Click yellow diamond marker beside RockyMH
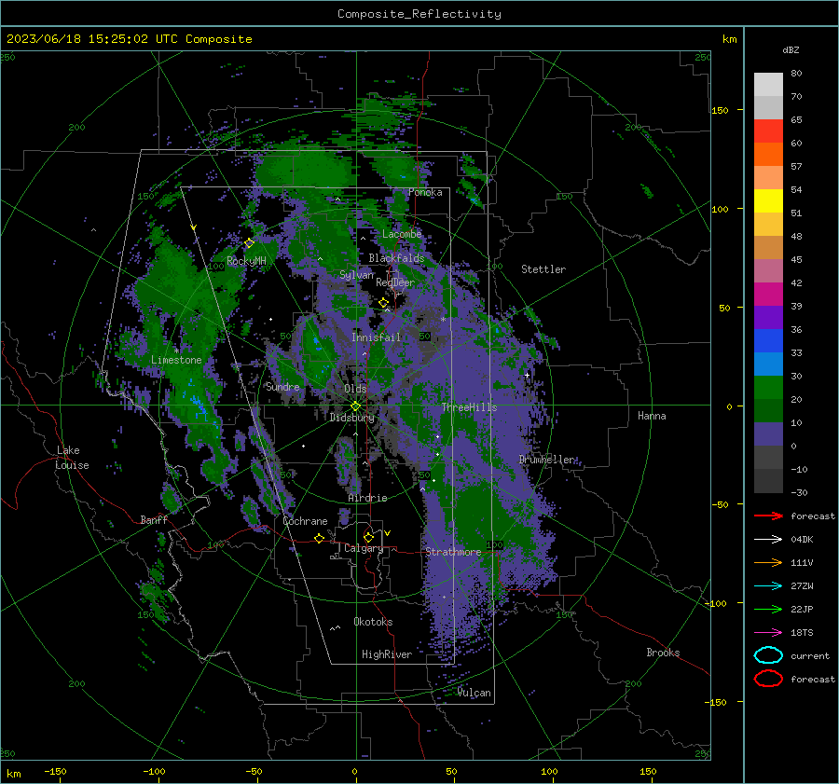This screenshot has height=784, width=839. [x=249, y=243]
